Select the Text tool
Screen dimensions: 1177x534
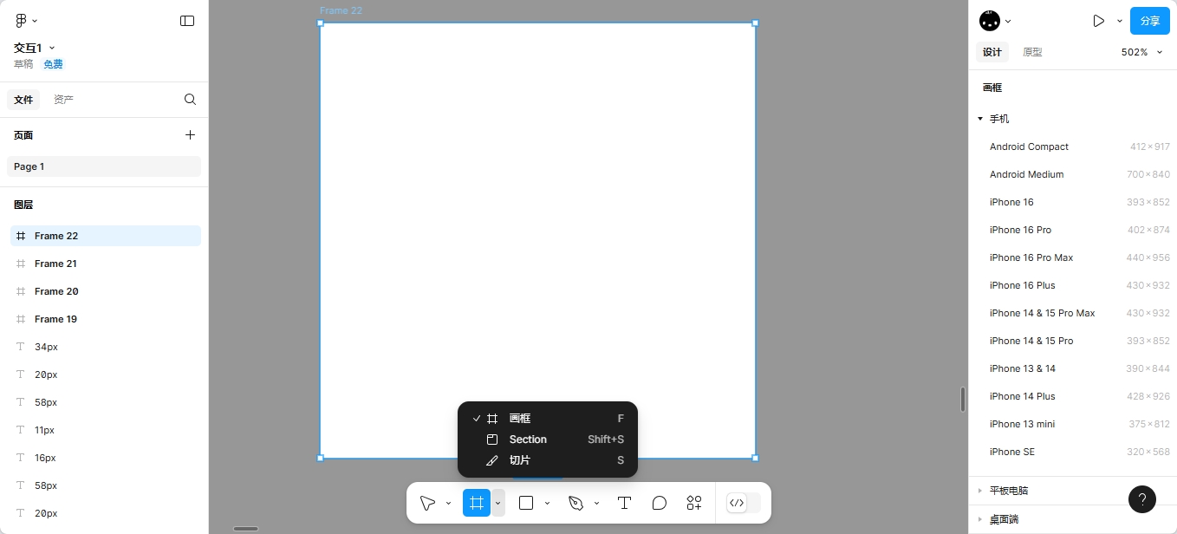click(x=623, y=503)
